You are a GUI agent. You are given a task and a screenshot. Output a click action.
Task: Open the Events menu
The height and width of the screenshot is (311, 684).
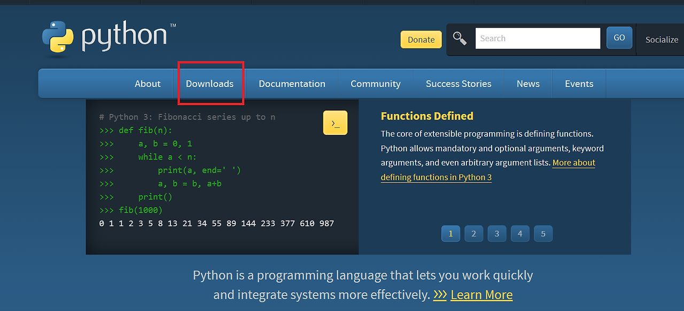tap(579, 84)
